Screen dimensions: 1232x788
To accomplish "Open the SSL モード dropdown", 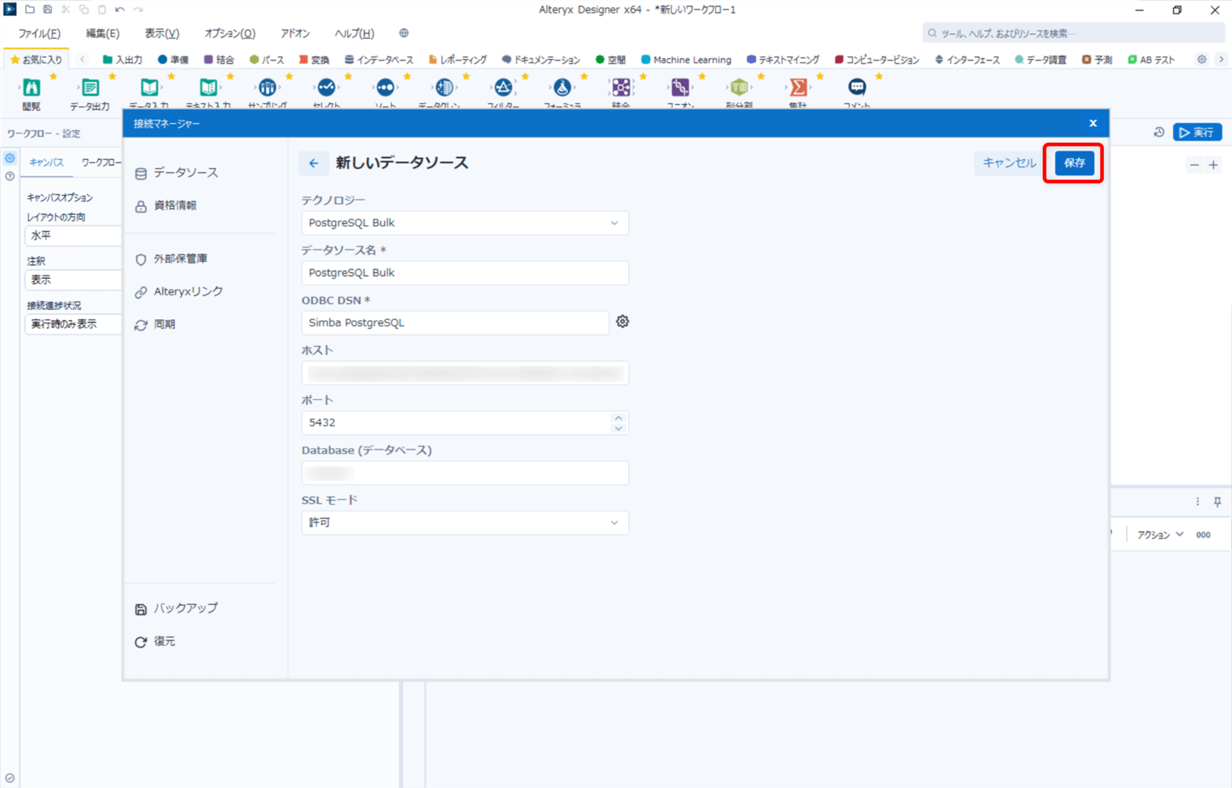I will tap(465, 523).
